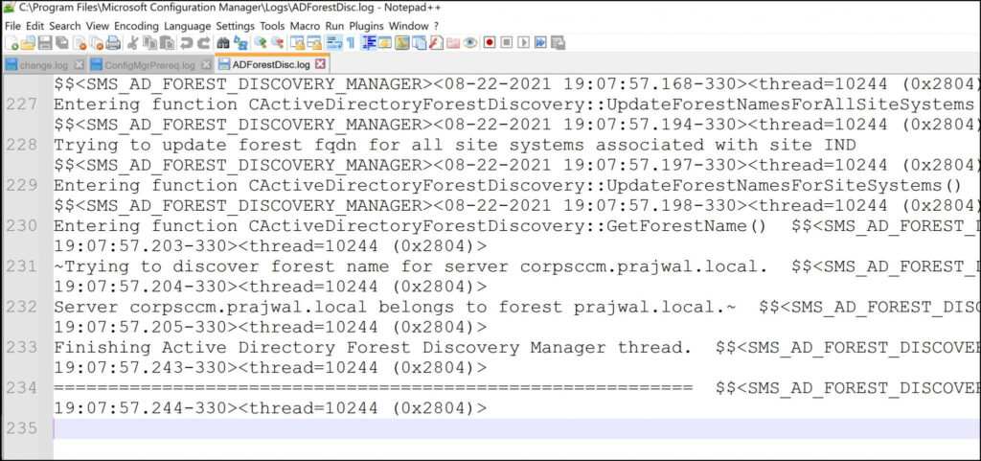Viewport: 981px width, 461px height.
Task: Close the change.log tab
Action: click(x=79, y=64)
